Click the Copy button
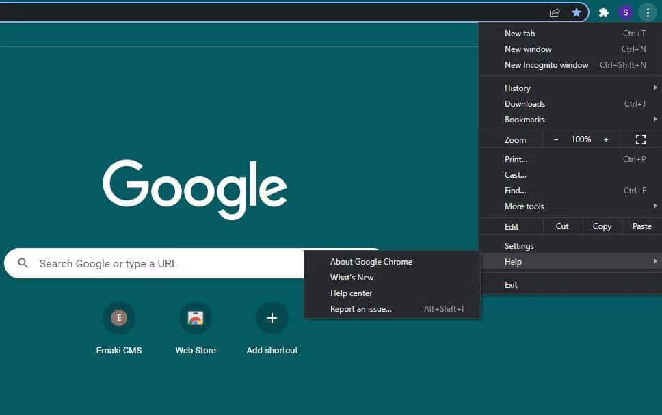This screenshot has height=415, width=662. pos(601,226)
